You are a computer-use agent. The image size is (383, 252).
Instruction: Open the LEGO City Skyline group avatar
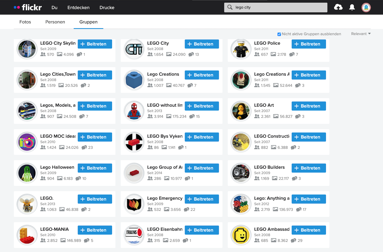click(27, 49)
